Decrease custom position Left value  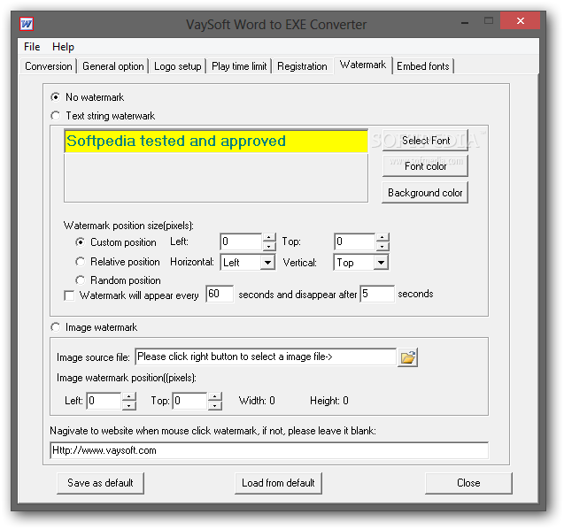(269, 246)
